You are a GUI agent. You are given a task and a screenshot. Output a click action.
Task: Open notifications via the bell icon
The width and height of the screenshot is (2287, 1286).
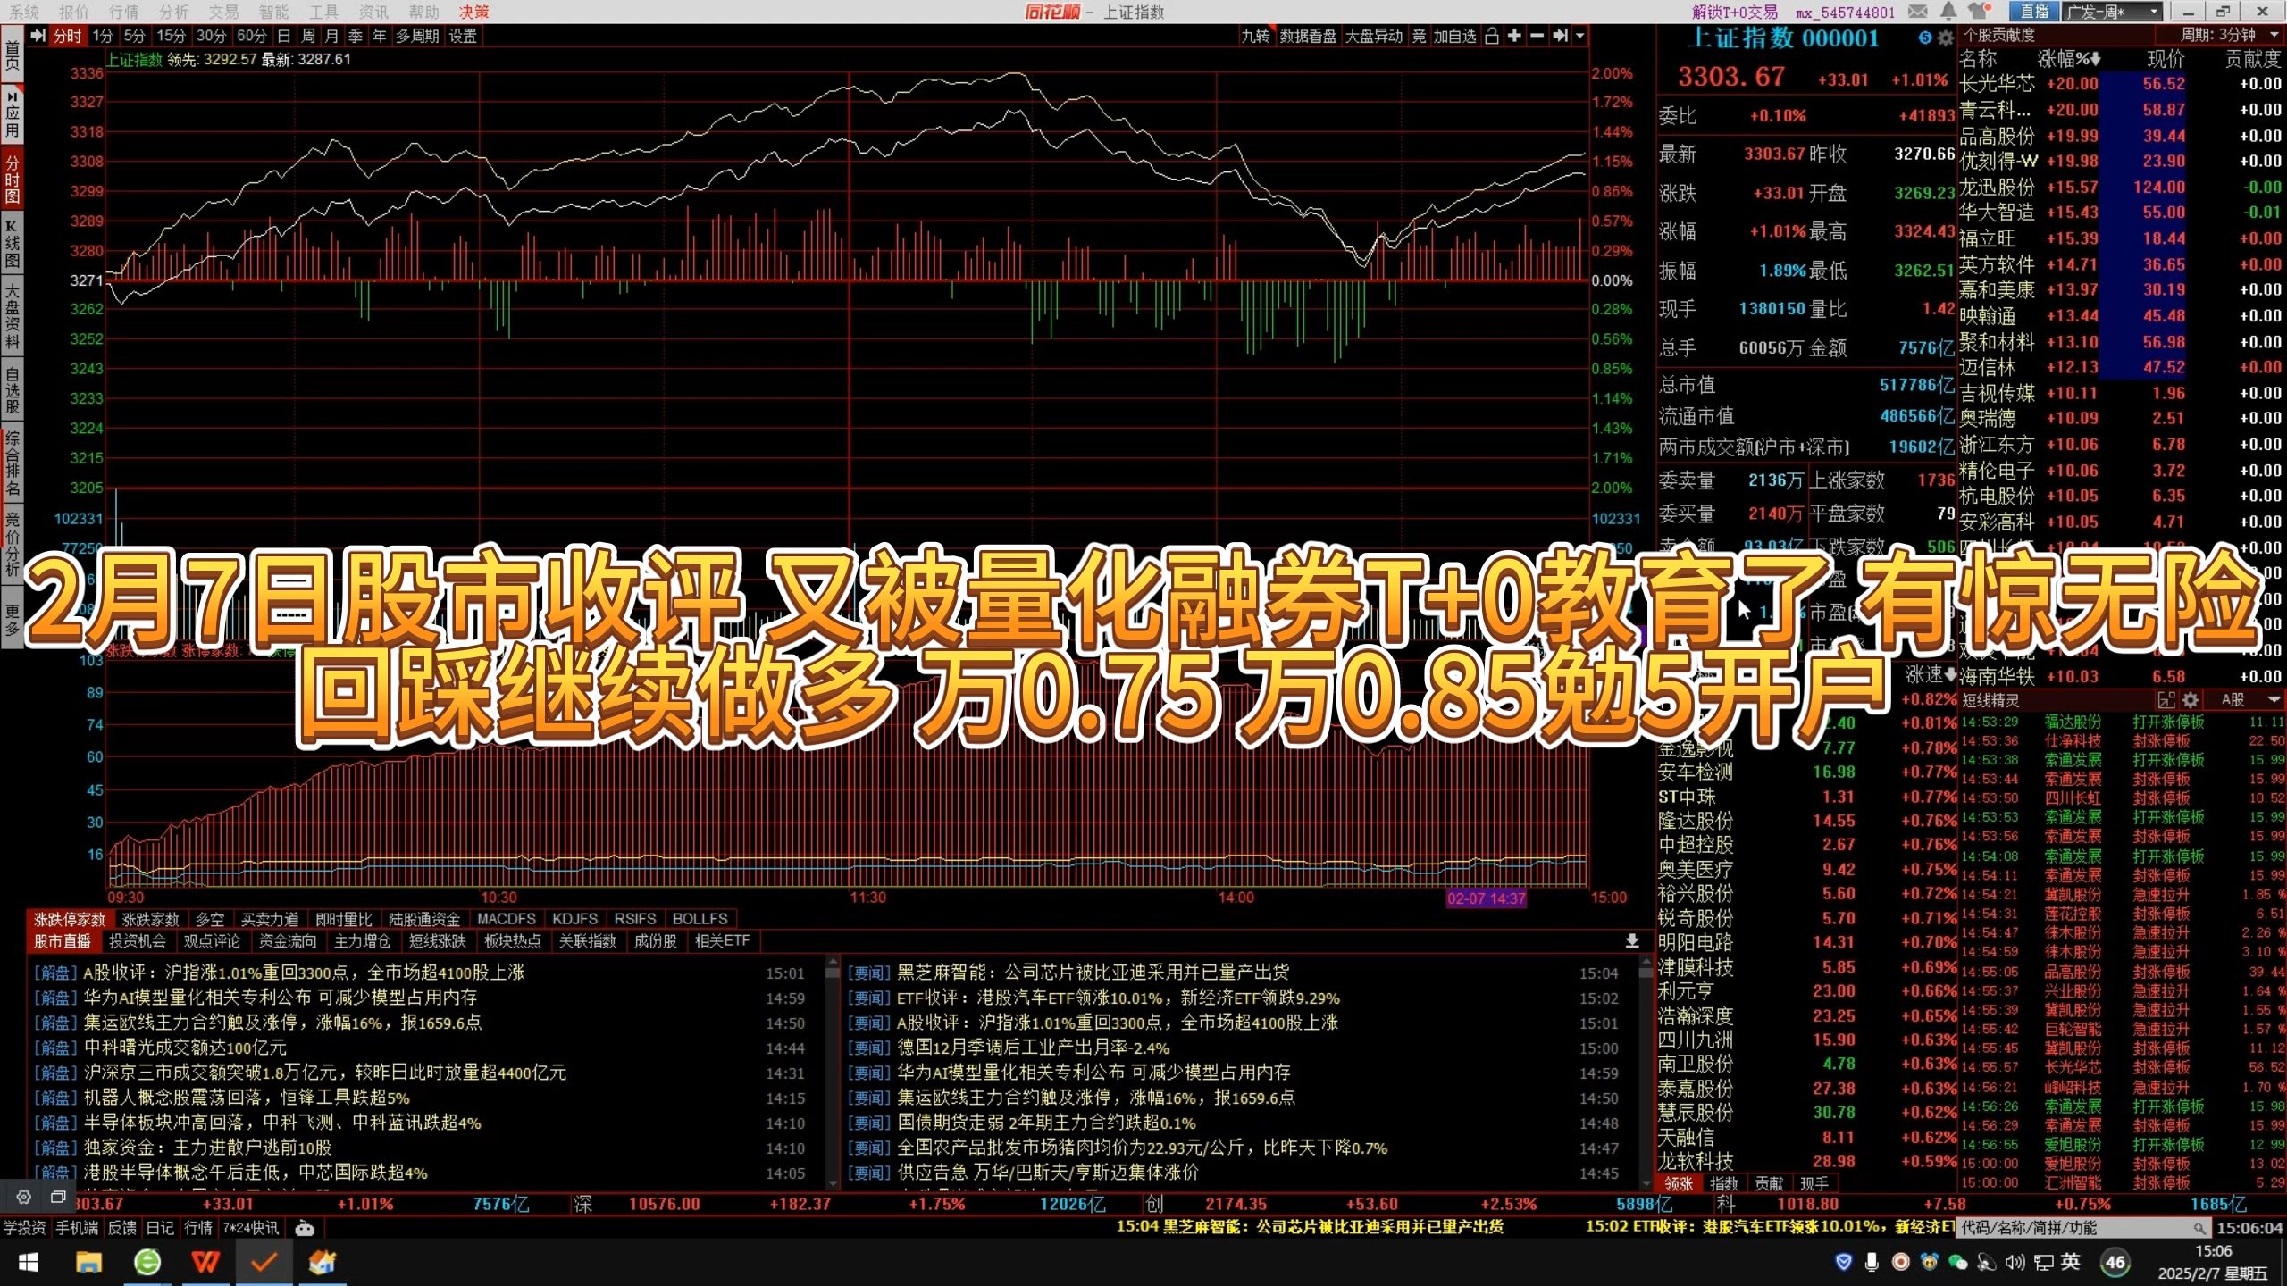[1948, 11]
